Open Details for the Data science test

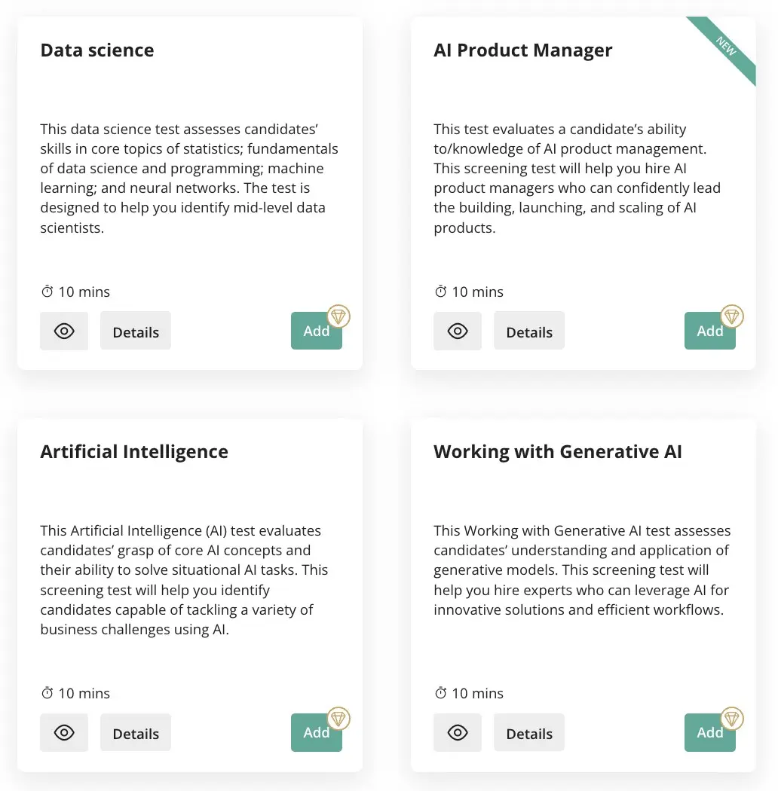(x=136, y=331)
